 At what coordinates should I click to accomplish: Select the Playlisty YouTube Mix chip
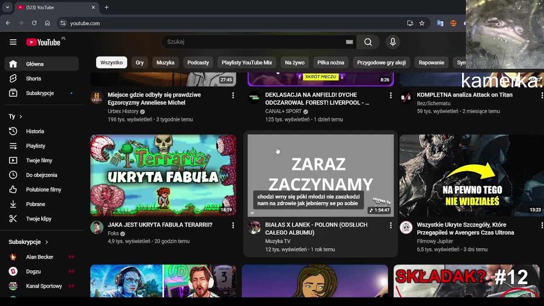click(x=247, y=62)
